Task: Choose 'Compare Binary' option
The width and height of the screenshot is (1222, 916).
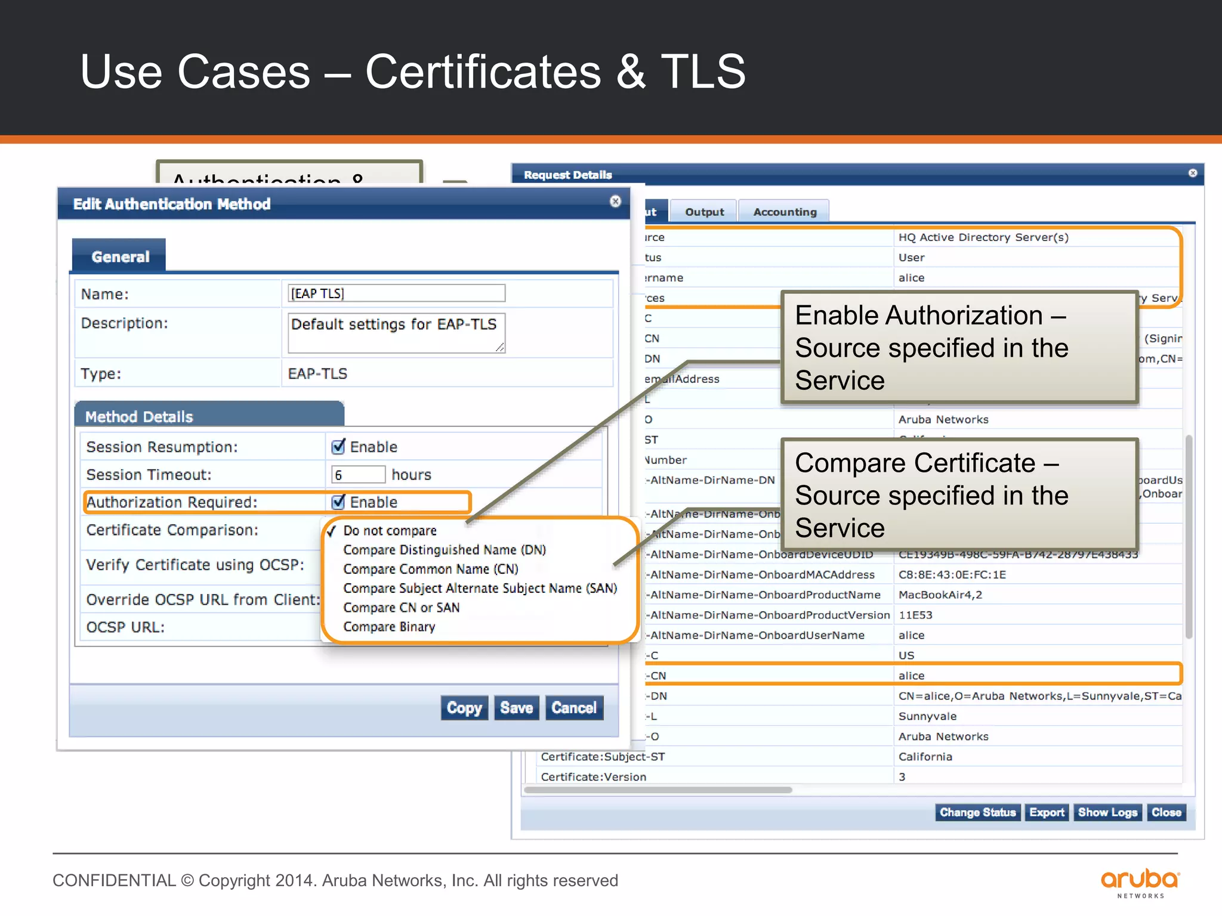Action: coord(389,627)
